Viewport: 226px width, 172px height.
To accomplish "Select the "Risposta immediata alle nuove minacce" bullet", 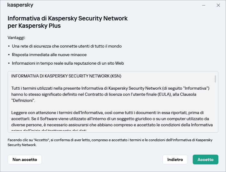I will pos(49,55).
